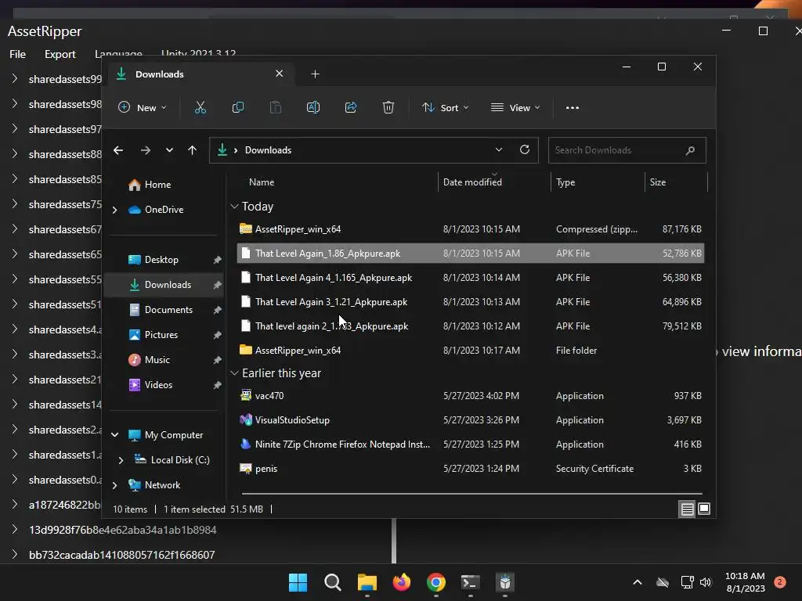Collapse the Today group
The height and width of the screenshot is (601, 802).
[x=234, y=207]
